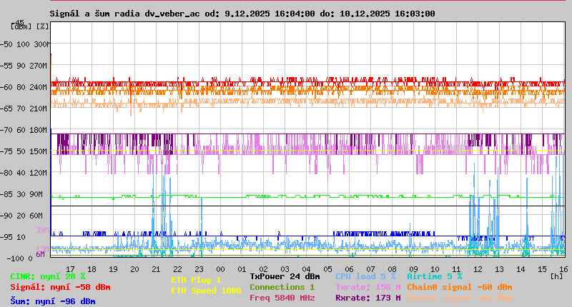This screenshot has width=572, height=307.
Task: Click the 00 hour mark on time axis
Action: pos(220,269)
